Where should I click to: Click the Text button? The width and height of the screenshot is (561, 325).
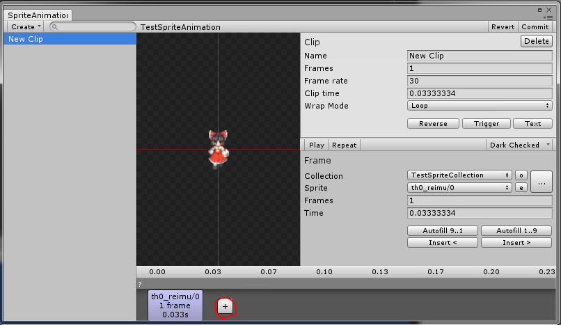[x=532, y=124]
